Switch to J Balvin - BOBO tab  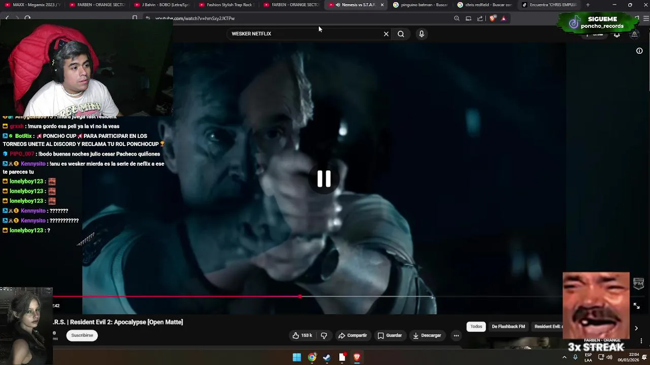161,5
